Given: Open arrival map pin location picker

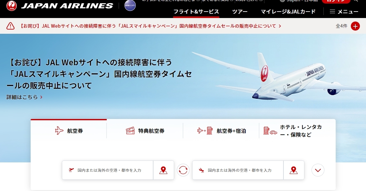Looking at the screenshot, I should [x=294, y=170].
